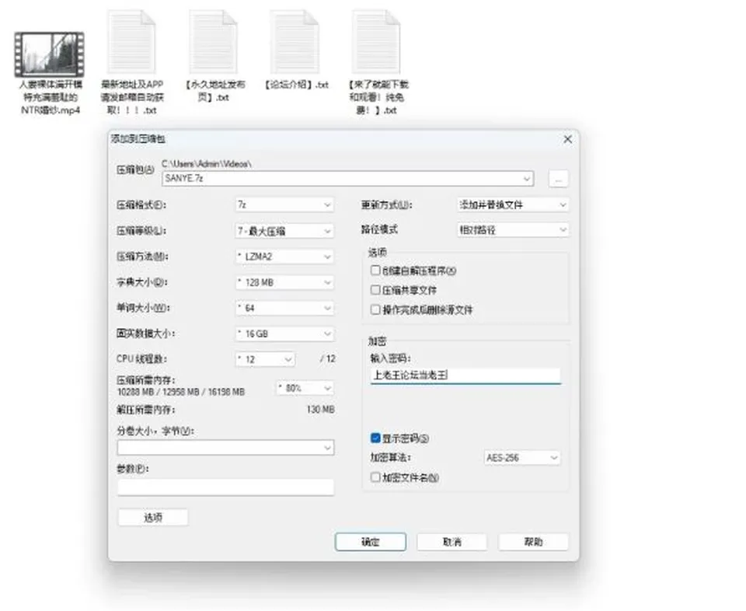The image size is (746, 611).
Task: Close the 添加到压缩包 dialog
Action: click(567, 139)
